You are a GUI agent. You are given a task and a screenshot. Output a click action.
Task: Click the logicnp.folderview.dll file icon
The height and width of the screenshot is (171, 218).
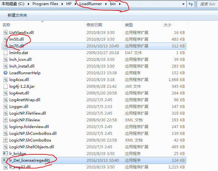[x=5, y=127]
